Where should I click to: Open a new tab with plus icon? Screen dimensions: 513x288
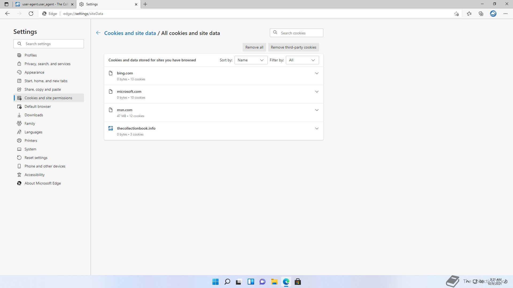click(x=145, y=4)
